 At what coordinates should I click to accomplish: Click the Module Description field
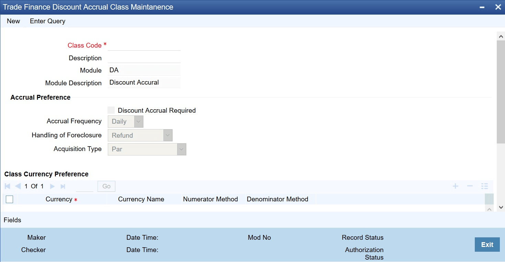click(x=144, y=83)
